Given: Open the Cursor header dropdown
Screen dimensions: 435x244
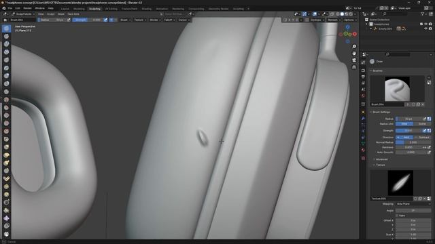Looking at the screenshot, I should pyautogui.click(x=184, y=20).
